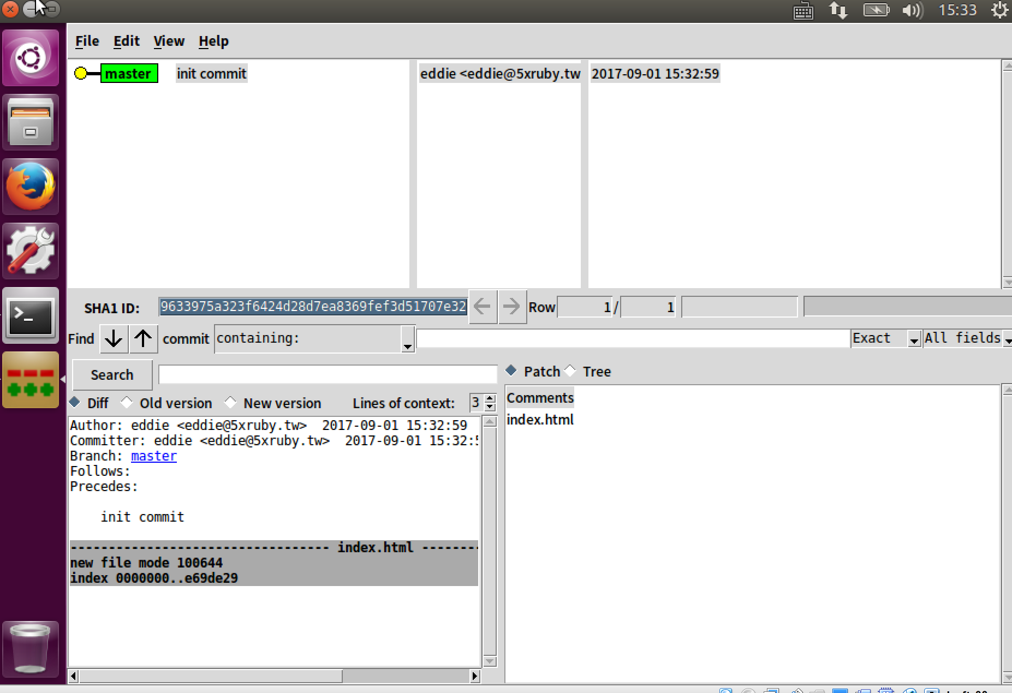
Task: Switch diff view to New version
Action: pos(231,402)
